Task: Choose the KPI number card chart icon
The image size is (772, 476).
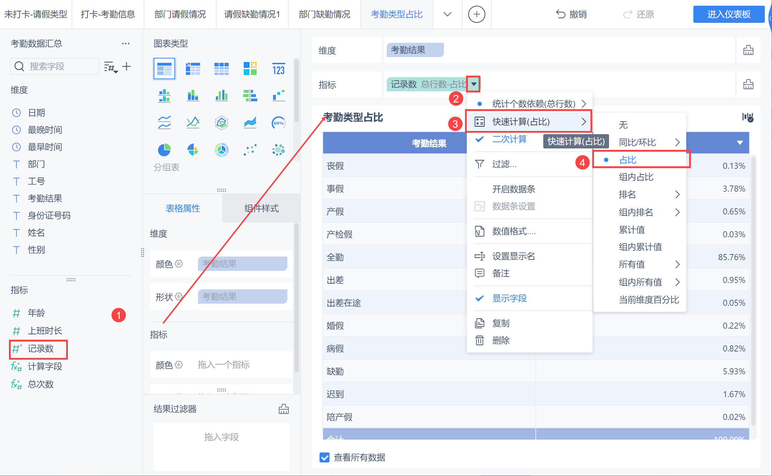Action: (278, 69)
